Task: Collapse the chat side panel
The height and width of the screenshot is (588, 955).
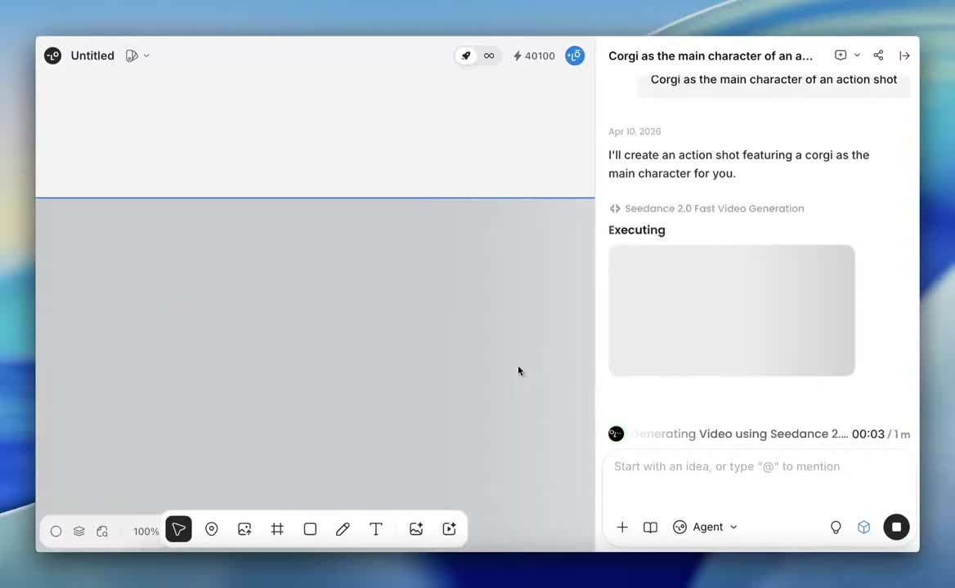Action: [x=904, y=56]
